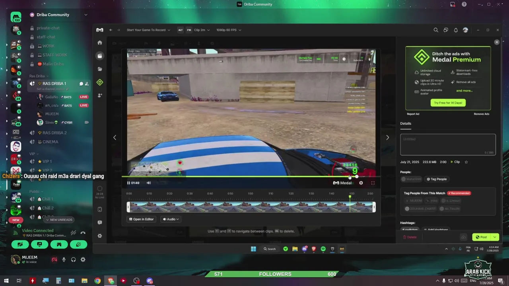
Task: Open the Clip 2m length dropdown
Action: pyautogui.click(x=202, y=30)
